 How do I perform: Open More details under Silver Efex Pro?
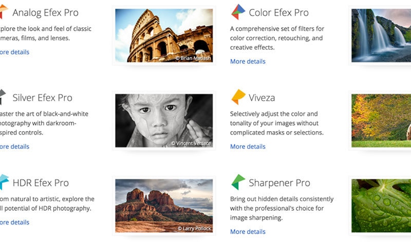click(14, 147)
